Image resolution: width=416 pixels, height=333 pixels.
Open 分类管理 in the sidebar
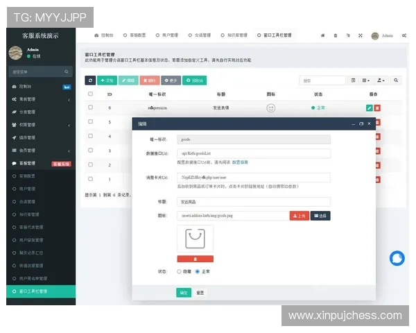(40, 112)
